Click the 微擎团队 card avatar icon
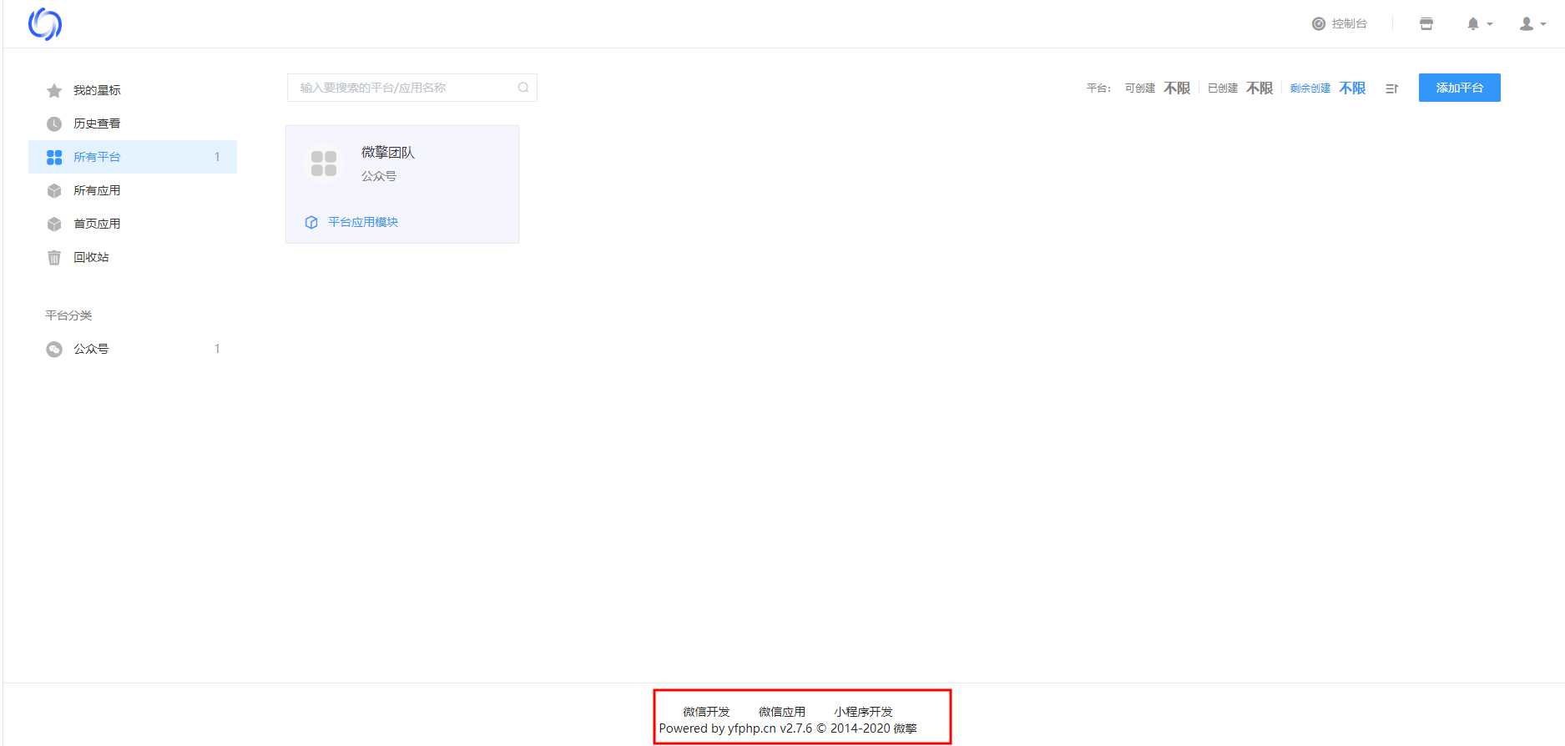 coord(324,164)
